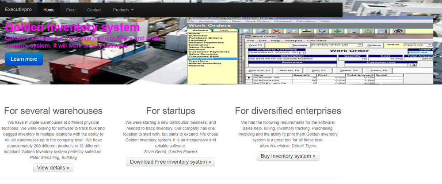Click the Customer:Job lookup icon
This screenshot has height=184, width=442.
(413, 65)
